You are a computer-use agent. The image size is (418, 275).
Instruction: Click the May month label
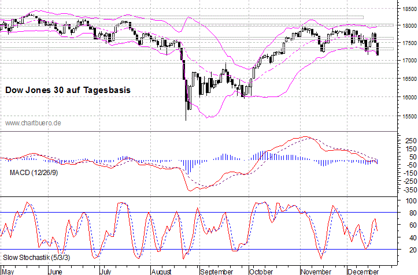(8, 272)
